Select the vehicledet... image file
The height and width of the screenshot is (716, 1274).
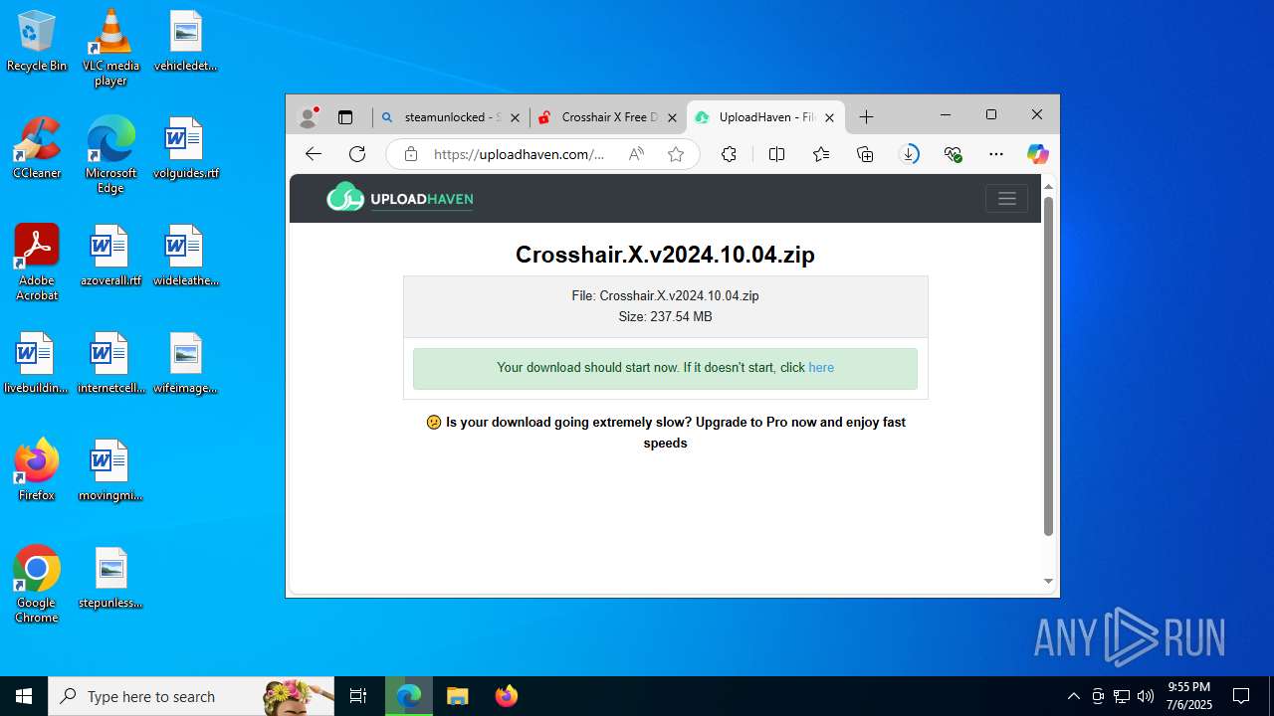coord(185,42)
